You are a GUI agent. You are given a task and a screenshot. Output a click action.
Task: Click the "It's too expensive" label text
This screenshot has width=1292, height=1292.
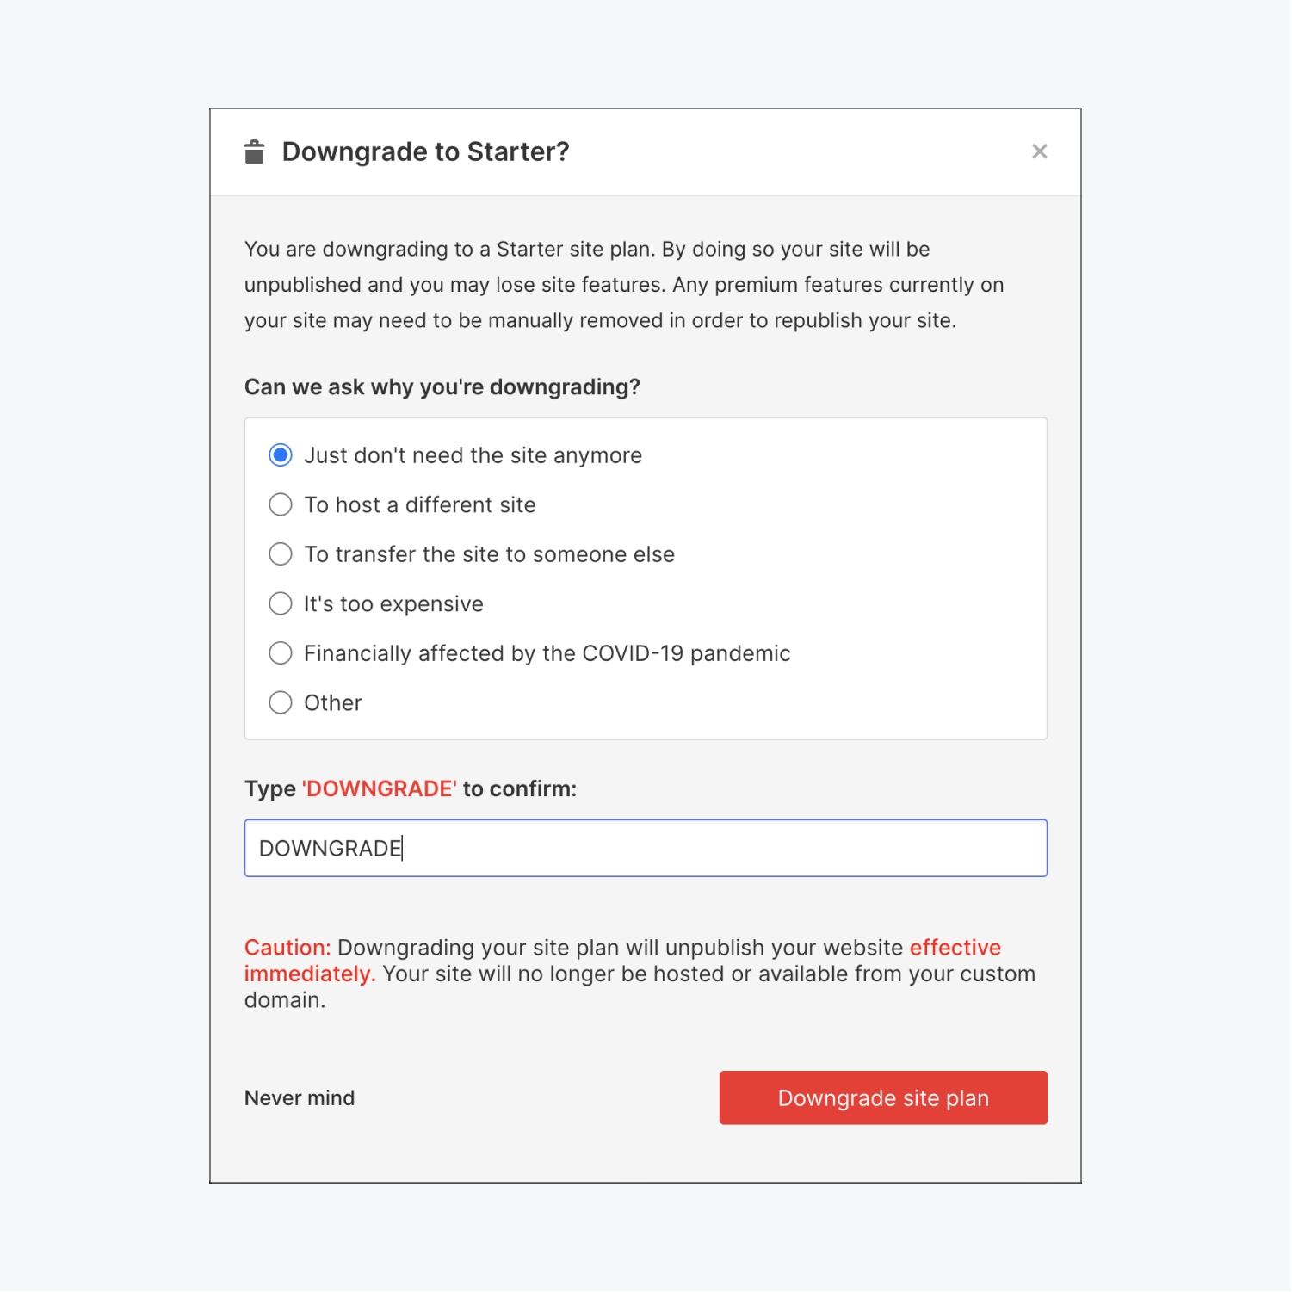pos(393,604)
